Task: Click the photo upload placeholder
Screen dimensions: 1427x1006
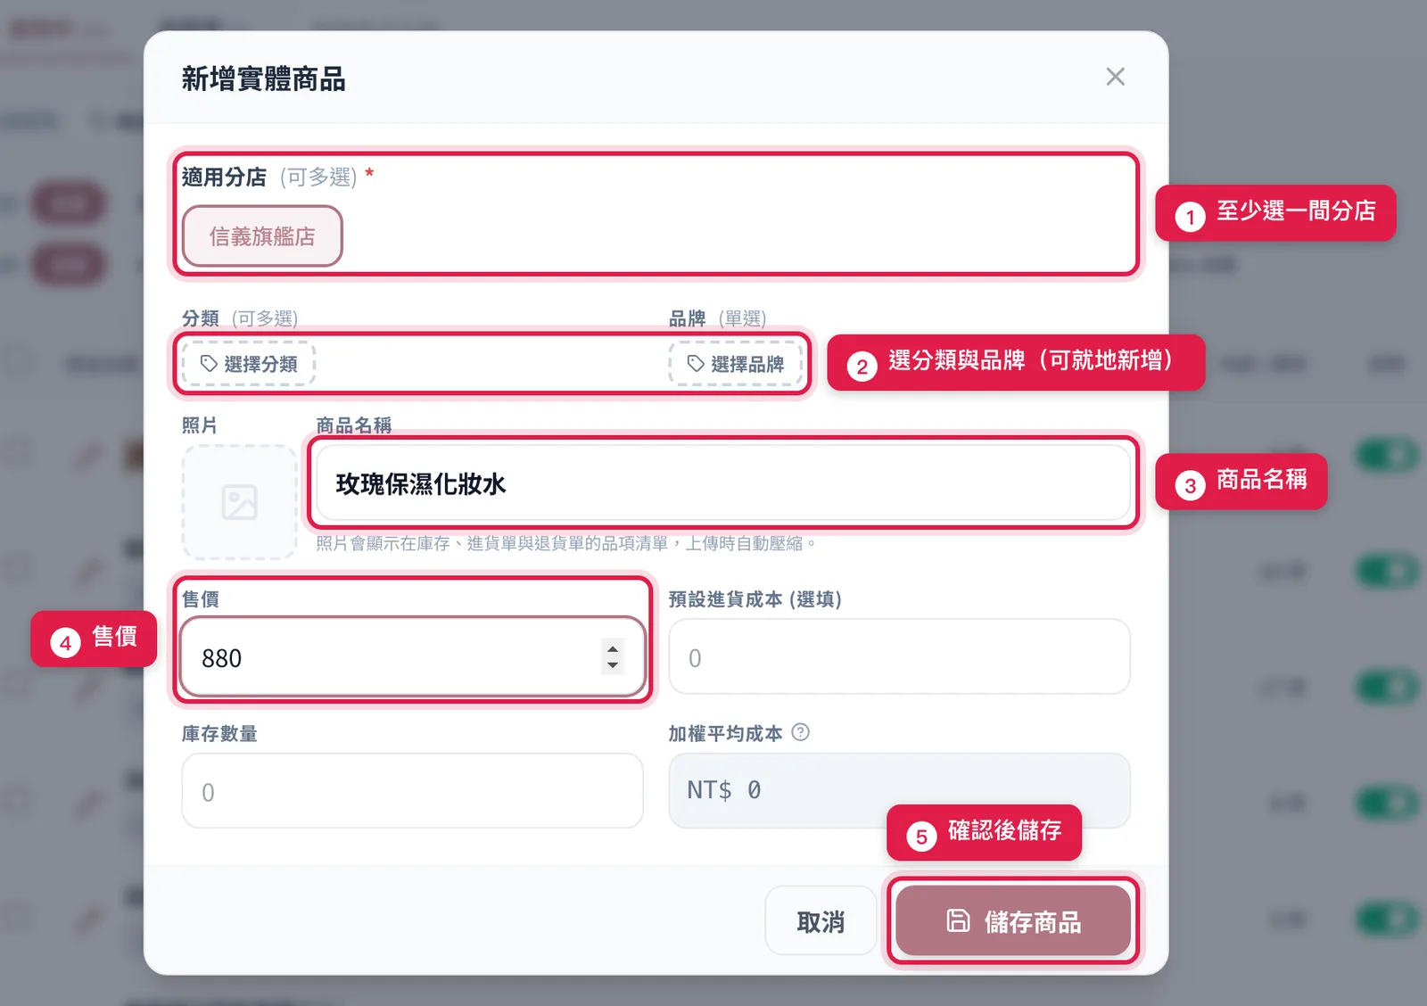Action: 239,502
